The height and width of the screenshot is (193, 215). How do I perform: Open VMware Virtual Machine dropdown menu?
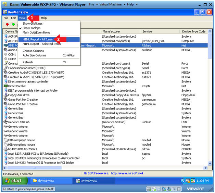pos(112,4)
